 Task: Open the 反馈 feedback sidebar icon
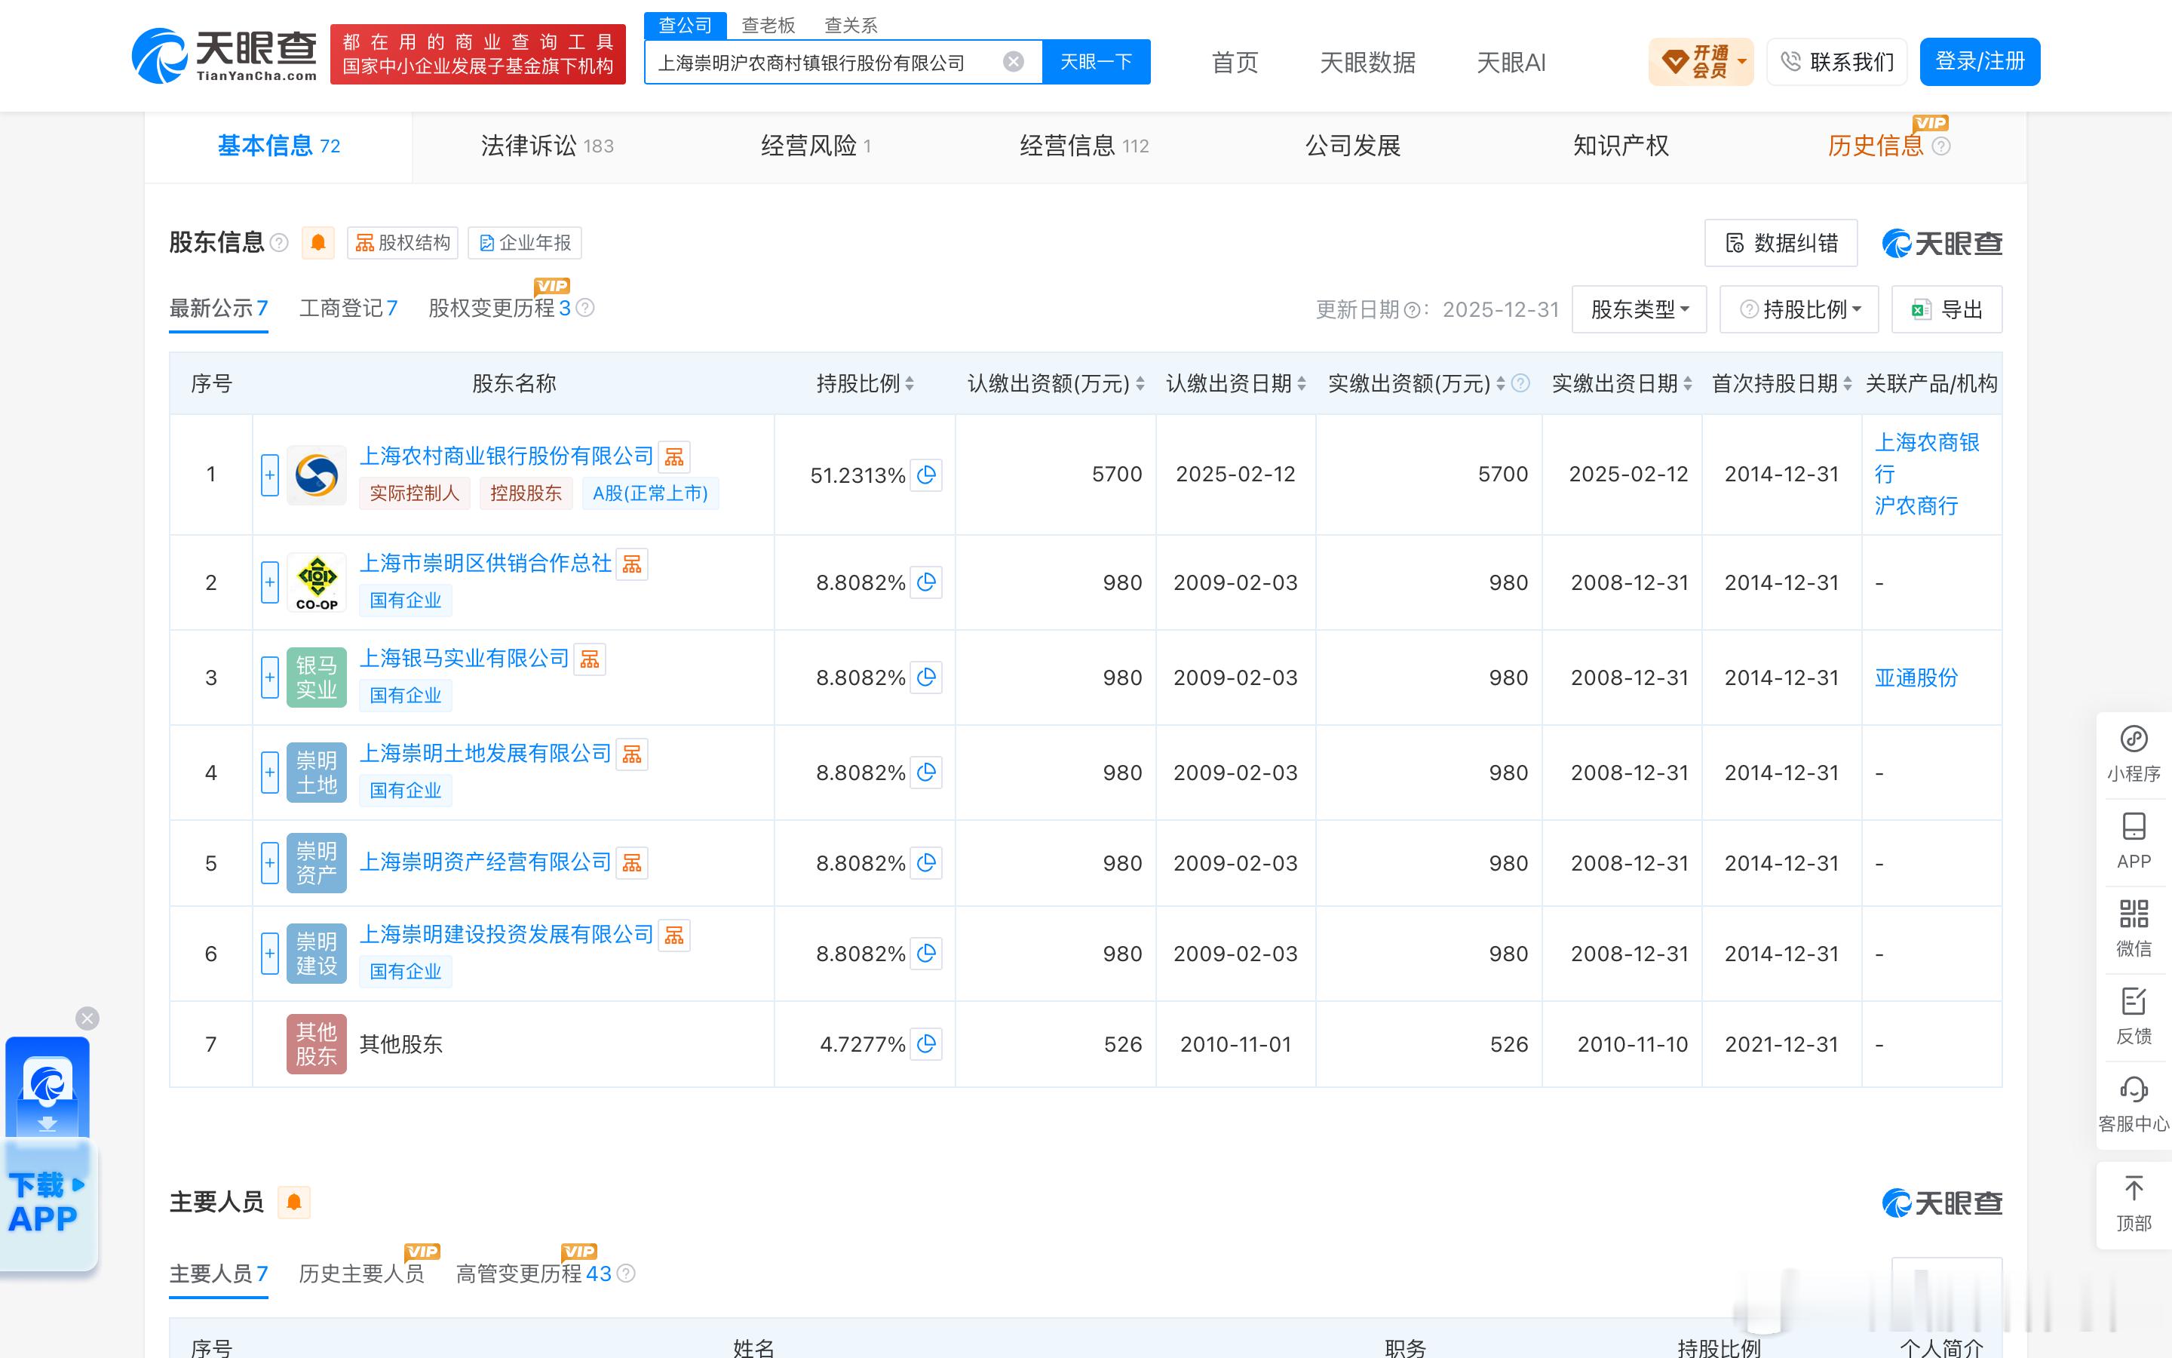pyautogui.click(x=2134, y=1015)
